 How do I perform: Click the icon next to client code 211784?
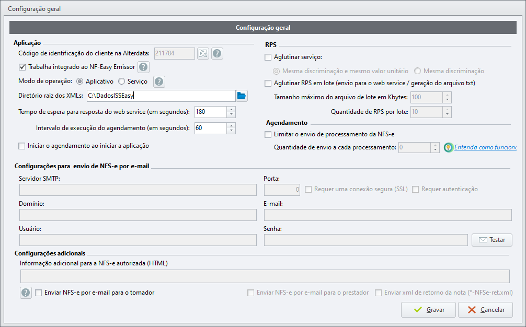coord(203,53)
